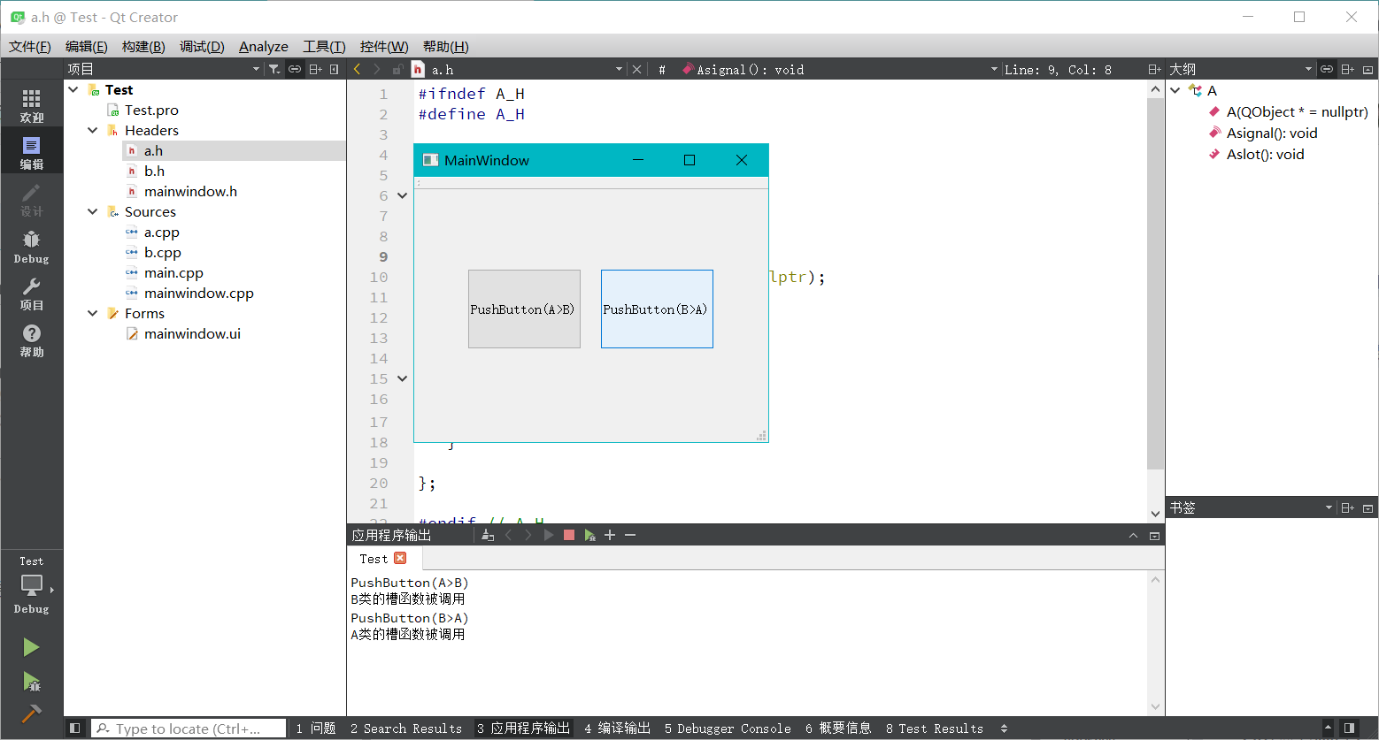Screen dimensions: 1379x740
Task: Close the 大纲 outline panel
Action: pyautogui.click(x=1367, y=69)
